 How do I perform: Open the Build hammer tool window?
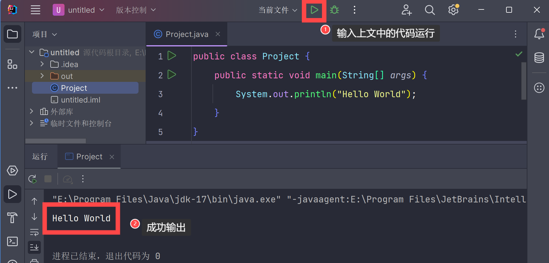click(12, 218)
